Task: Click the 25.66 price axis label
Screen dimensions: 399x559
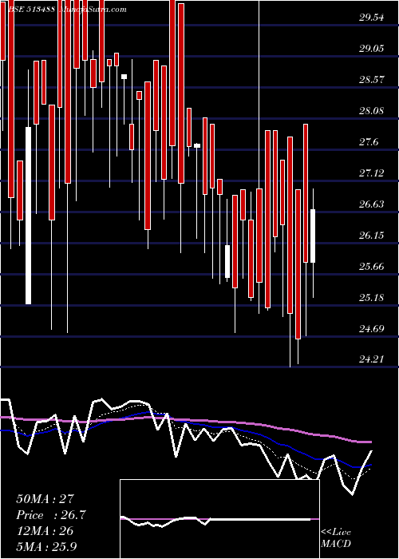Action: tap(372, 266)
